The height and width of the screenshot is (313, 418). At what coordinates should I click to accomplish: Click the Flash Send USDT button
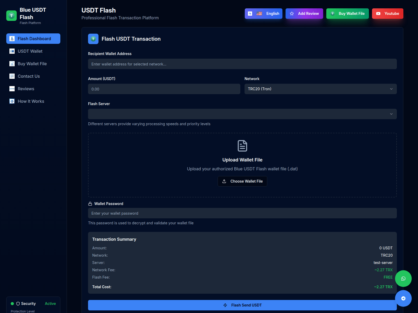(242, 305)
